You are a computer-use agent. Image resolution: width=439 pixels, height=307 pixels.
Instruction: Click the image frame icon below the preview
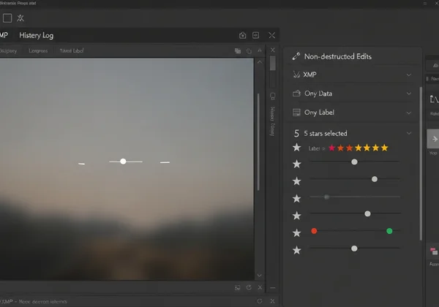[x=237, y=288]
